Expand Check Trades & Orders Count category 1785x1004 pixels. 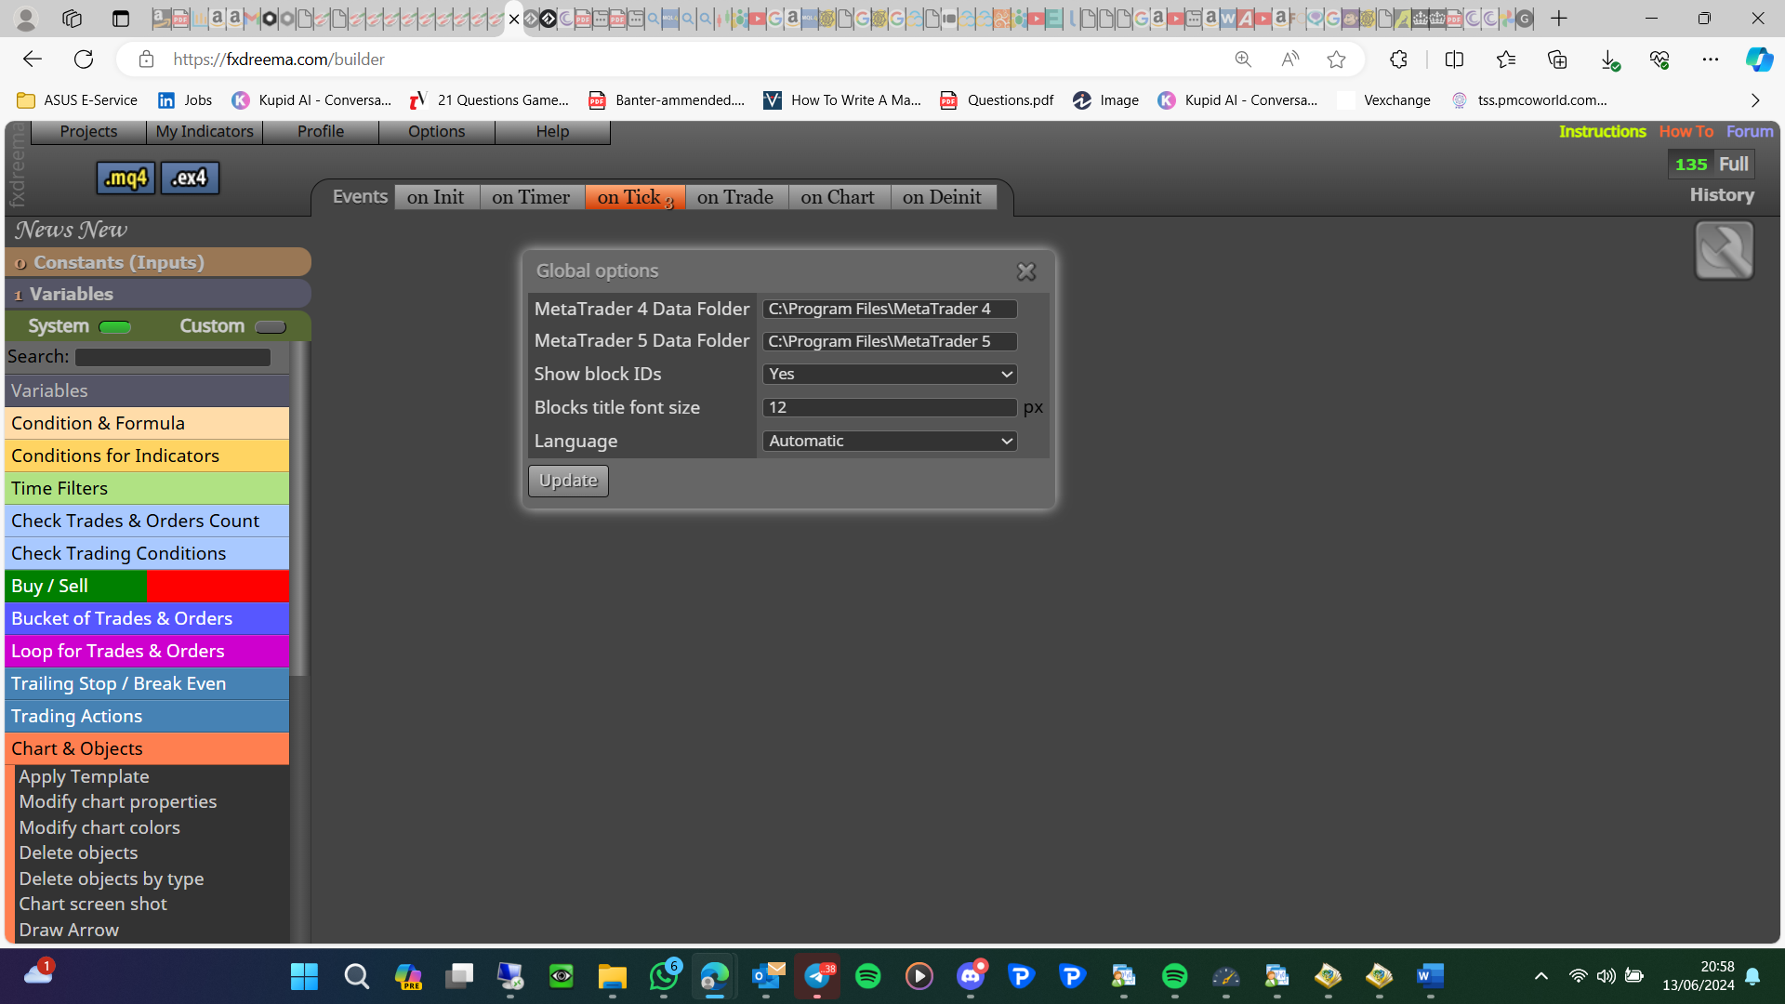click(147, 521)
